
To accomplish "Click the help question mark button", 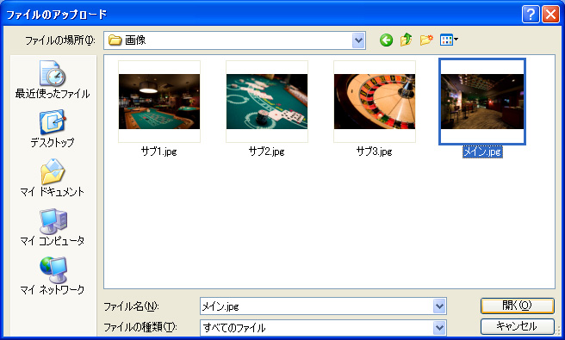I will click(531, 15).
